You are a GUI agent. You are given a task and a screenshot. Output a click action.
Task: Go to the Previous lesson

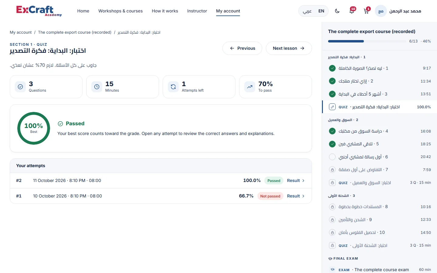242,48
